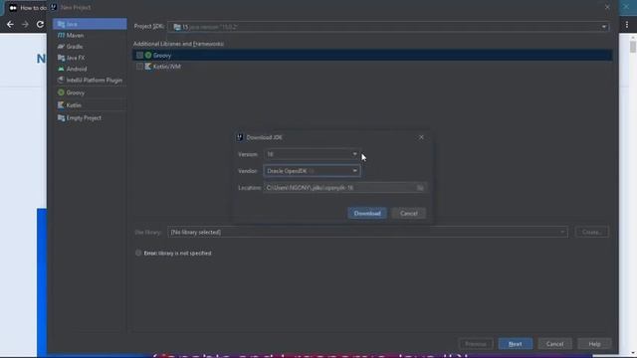Click the Gradle icon in the sidebar

tap(61, 47)
